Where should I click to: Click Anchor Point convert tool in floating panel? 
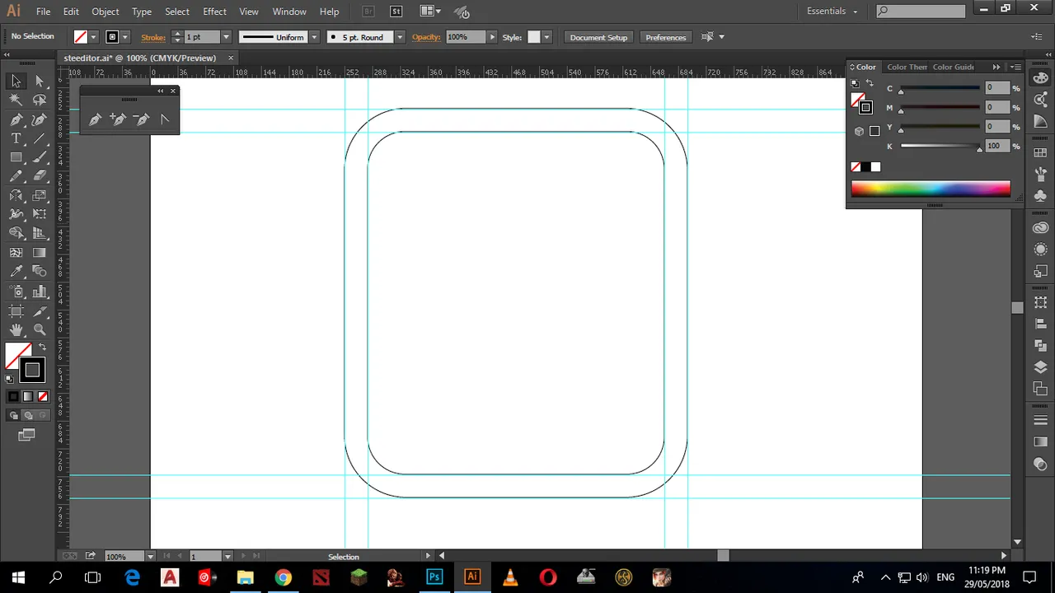pos(164,119)
